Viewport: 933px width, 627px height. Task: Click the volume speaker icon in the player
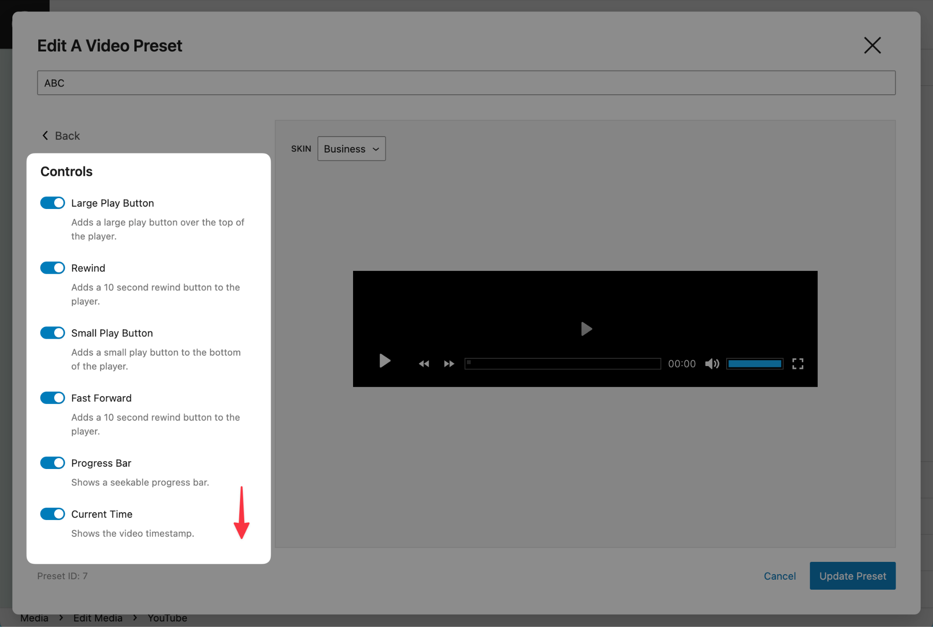click(711, 363)
